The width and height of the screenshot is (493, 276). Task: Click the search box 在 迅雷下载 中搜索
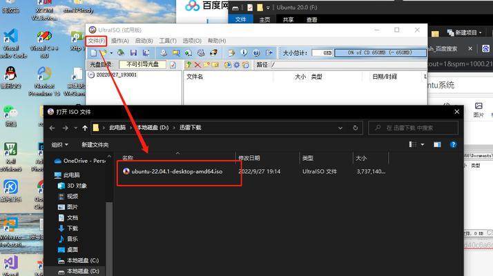[413, 128]
